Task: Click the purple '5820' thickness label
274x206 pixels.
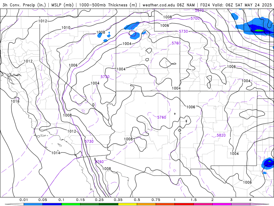Action: pyautogui.click(x=221, y=135)
